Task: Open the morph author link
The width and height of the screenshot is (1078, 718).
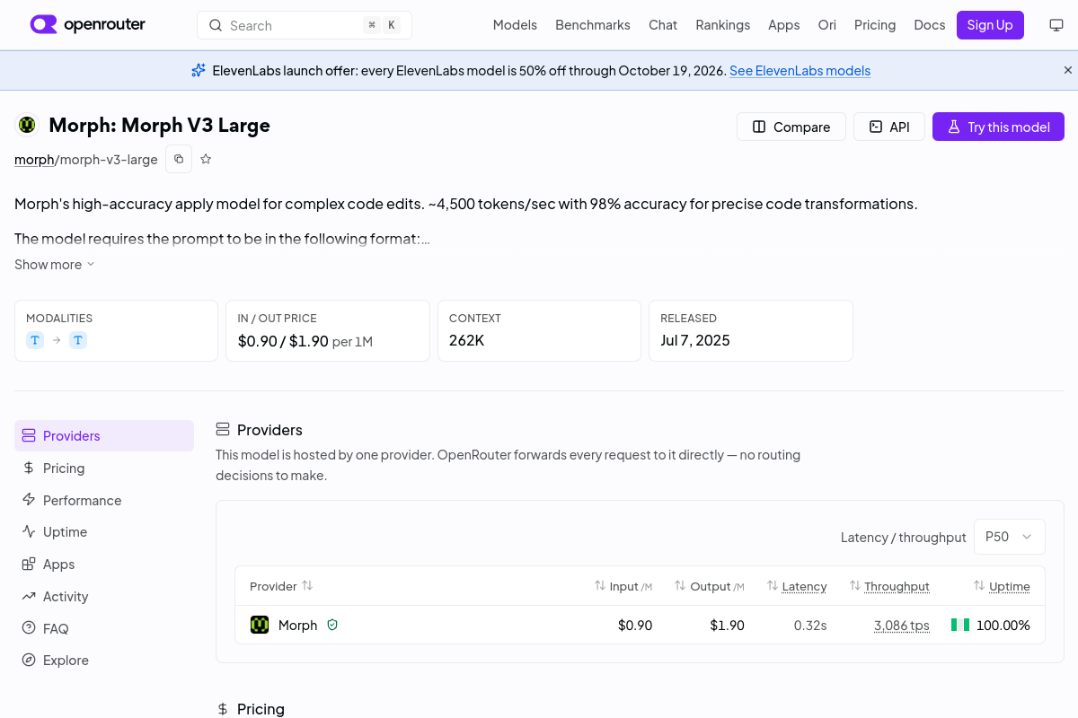Action: [34, 160]
